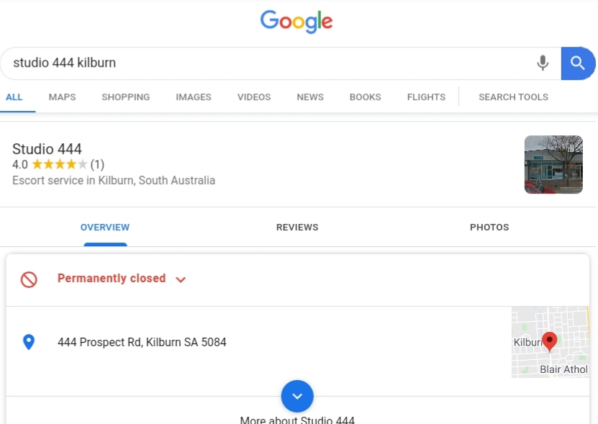Expand the Permanently closed chevron
598x424 pixels.
click(181, 280)
